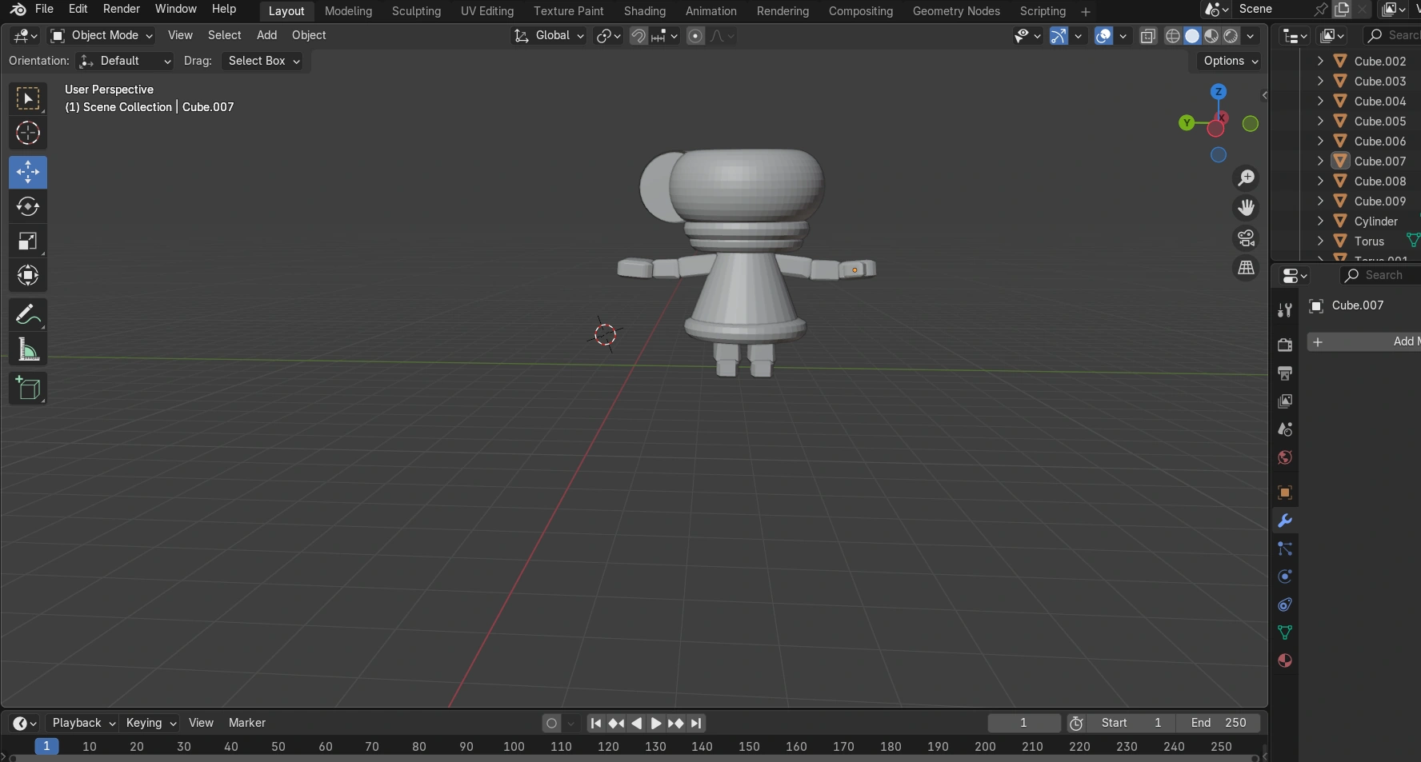Select the Rotate tool
The height and width of the screenshot is (762, 1421).
pyautogui.click(x=28, y=207)
